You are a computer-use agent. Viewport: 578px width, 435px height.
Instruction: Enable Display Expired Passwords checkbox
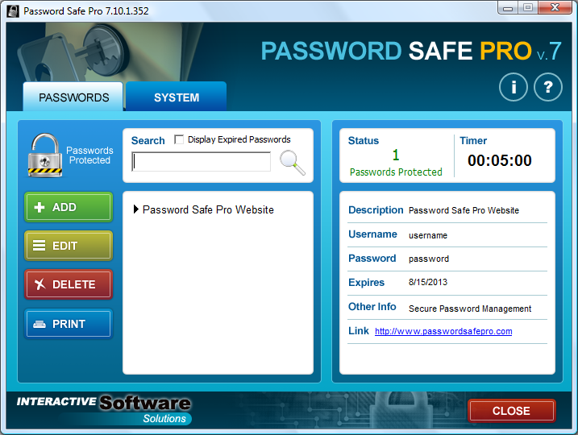179,139
